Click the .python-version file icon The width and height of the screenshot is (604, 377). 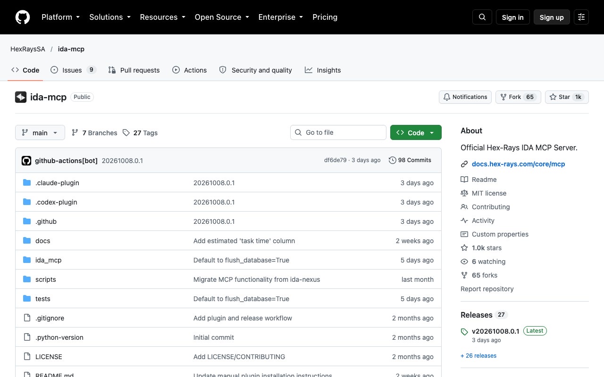tap(27, 337)
